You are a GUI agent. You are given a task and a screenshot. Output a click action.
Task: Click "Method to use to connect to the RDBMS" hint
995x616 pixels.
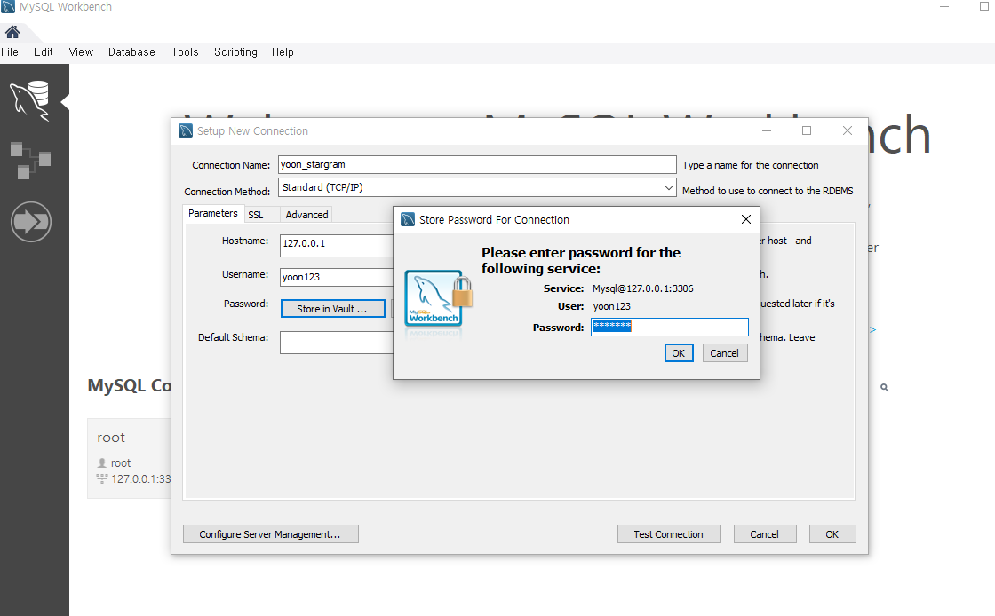pos(768,191)
